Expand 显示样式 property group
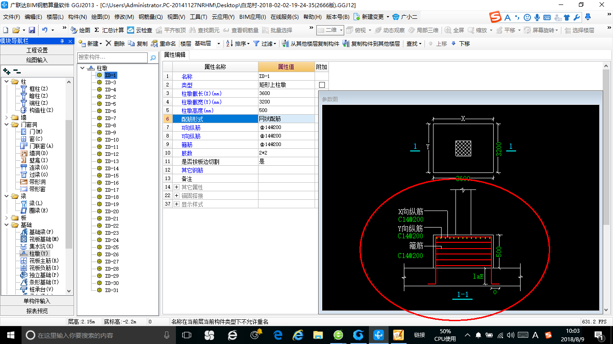The height and width of the screenshot is (344, 613). [x=176, y=204]
